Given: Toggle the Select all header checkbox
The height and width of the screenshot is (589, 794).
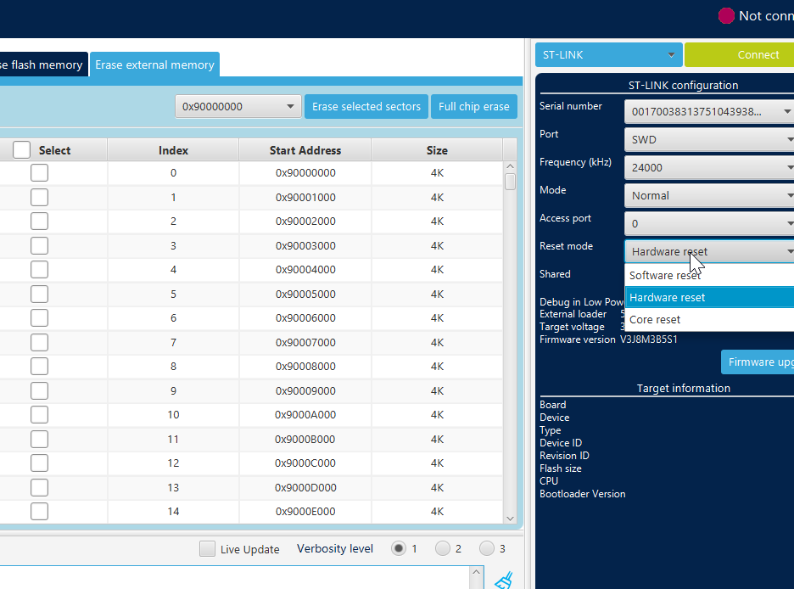Looking at the screenshot, I should pyautogui.click(x=21, y=150).
